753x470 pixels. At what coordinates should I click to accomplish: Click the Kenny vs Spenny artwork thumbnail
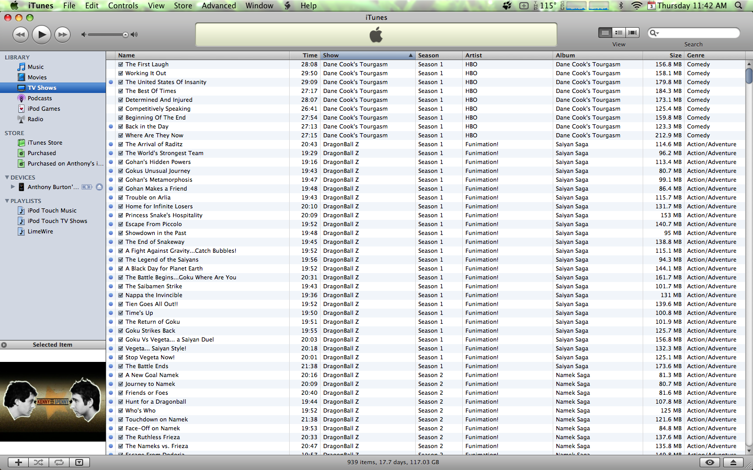(x=53, y=402)
